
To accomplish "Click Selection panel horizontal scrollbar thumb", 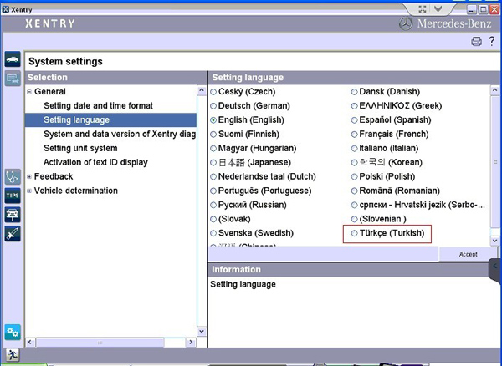I will [100, 343].
